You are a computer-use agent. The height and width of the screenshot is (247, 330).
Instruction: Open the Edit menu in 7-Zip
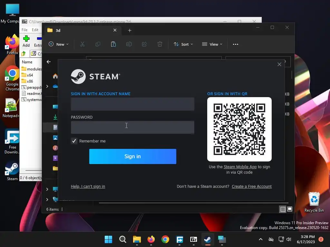tap(35, 30)
